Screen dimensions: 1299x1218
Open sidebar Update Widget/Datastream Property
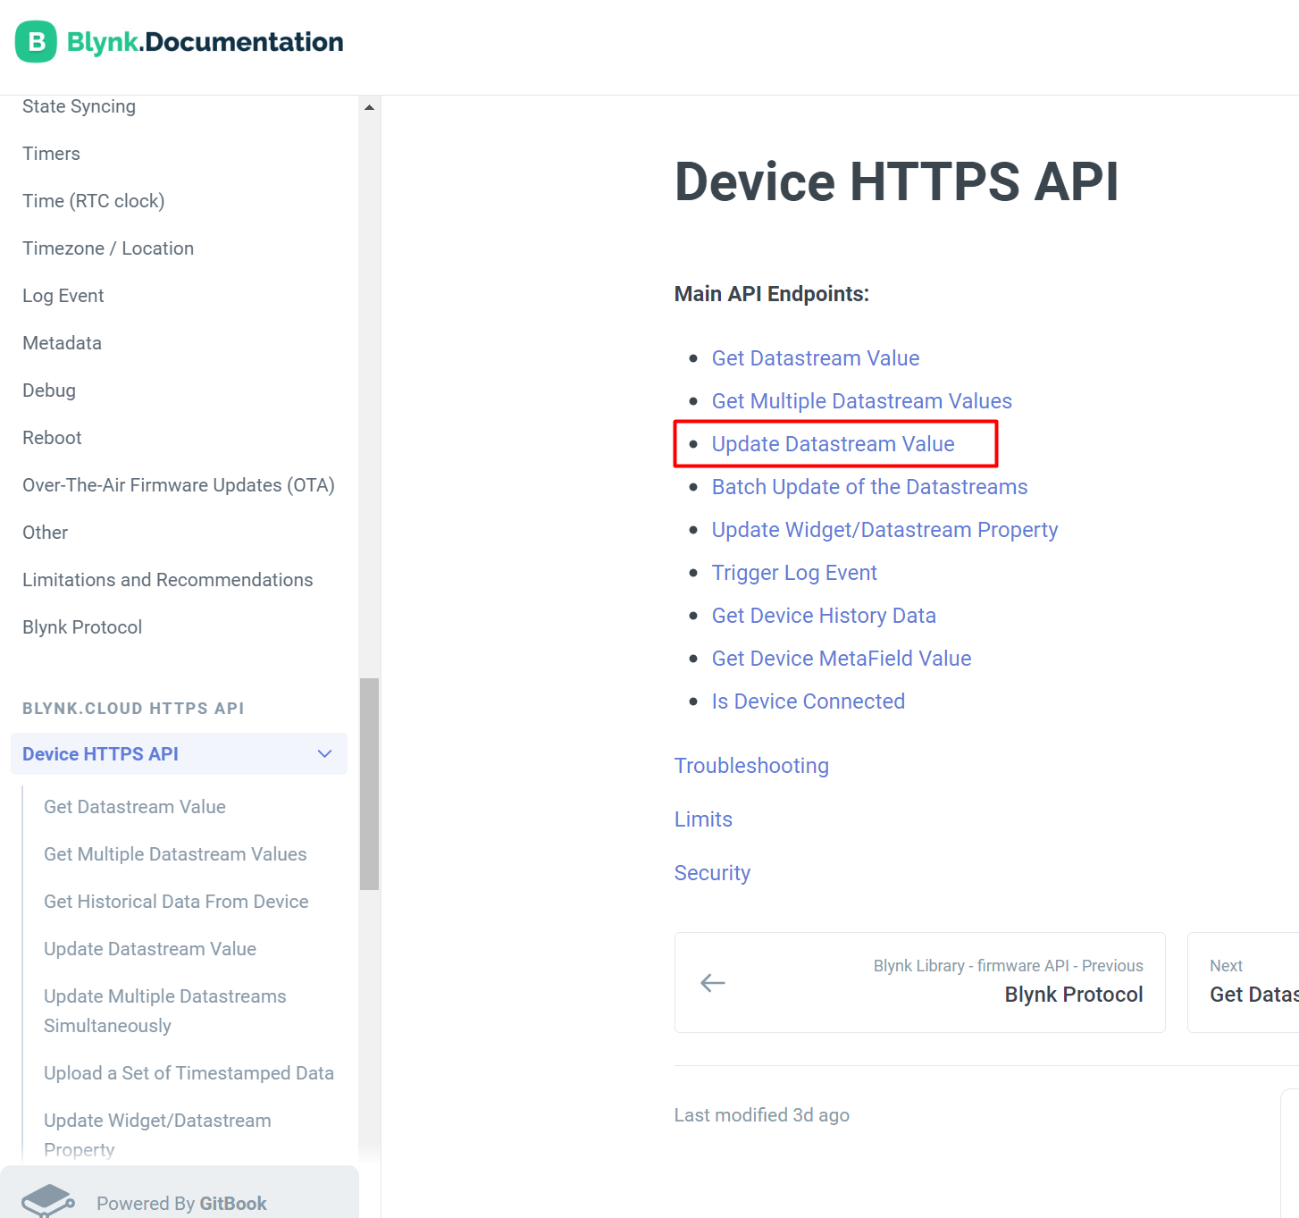tap(157, 1135)
